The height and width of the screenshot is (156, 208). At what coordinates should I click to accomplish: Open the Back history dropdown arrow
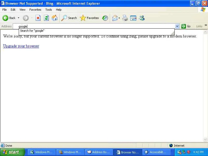click(x=18, y=18)
